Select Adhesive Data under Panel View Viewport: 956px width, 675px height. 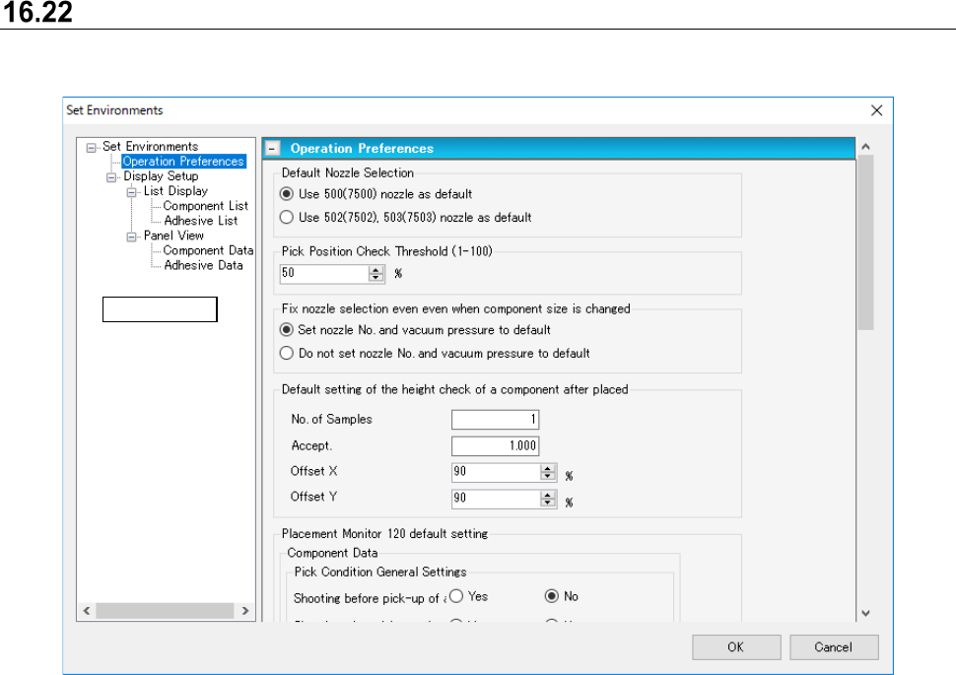pos(203,265)
